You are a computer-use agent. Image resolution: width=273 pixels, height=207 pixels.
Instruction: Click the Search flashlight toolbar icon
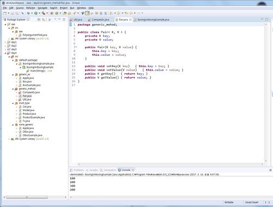click(74, 13)
